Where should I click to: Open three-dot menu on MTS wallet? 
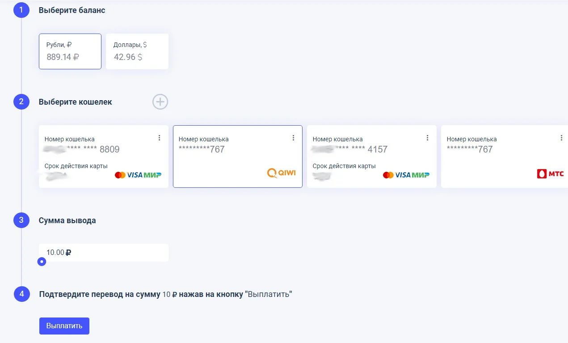pyautogui.click(x=562, y=138)
